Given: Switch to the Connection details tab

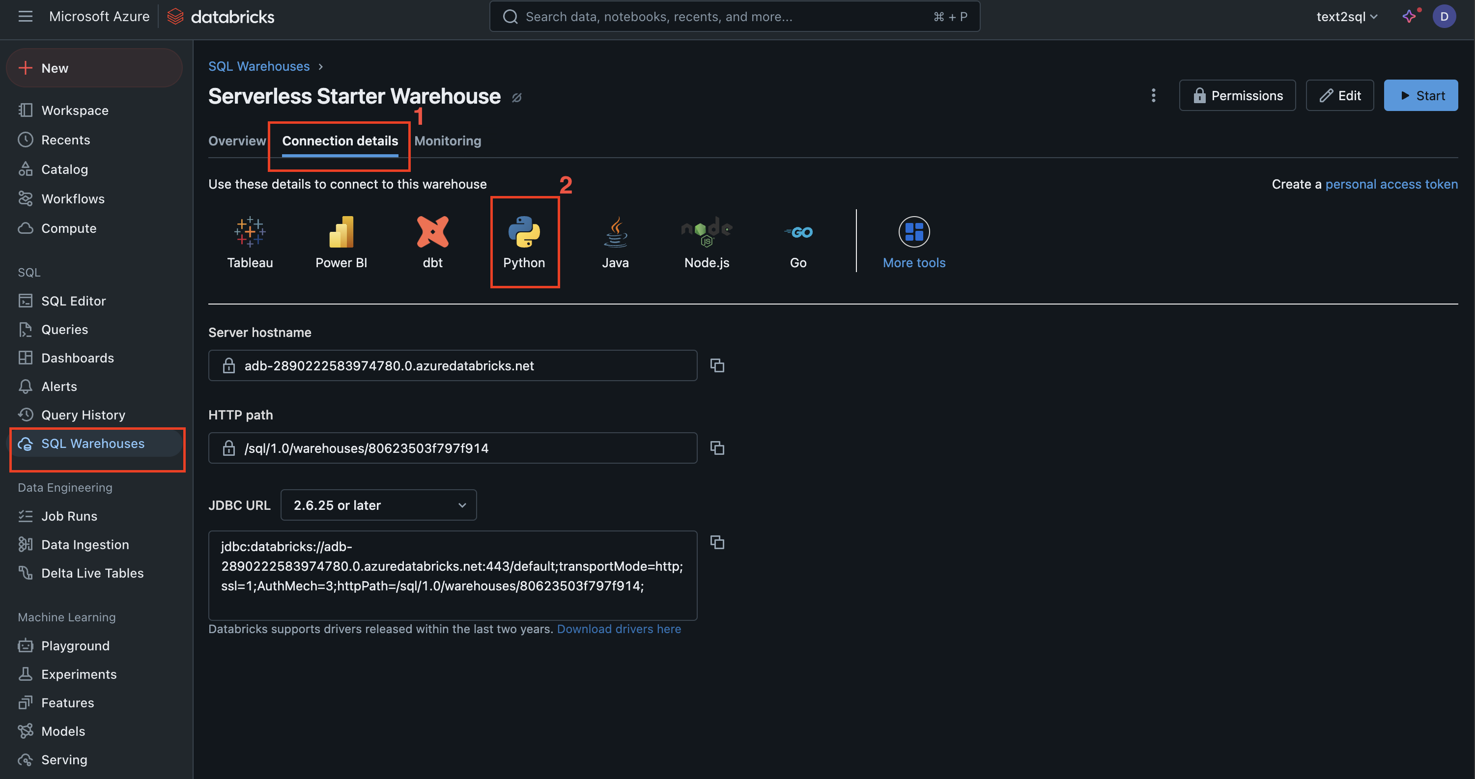Looking at the screenshot, I should (340, 141).
